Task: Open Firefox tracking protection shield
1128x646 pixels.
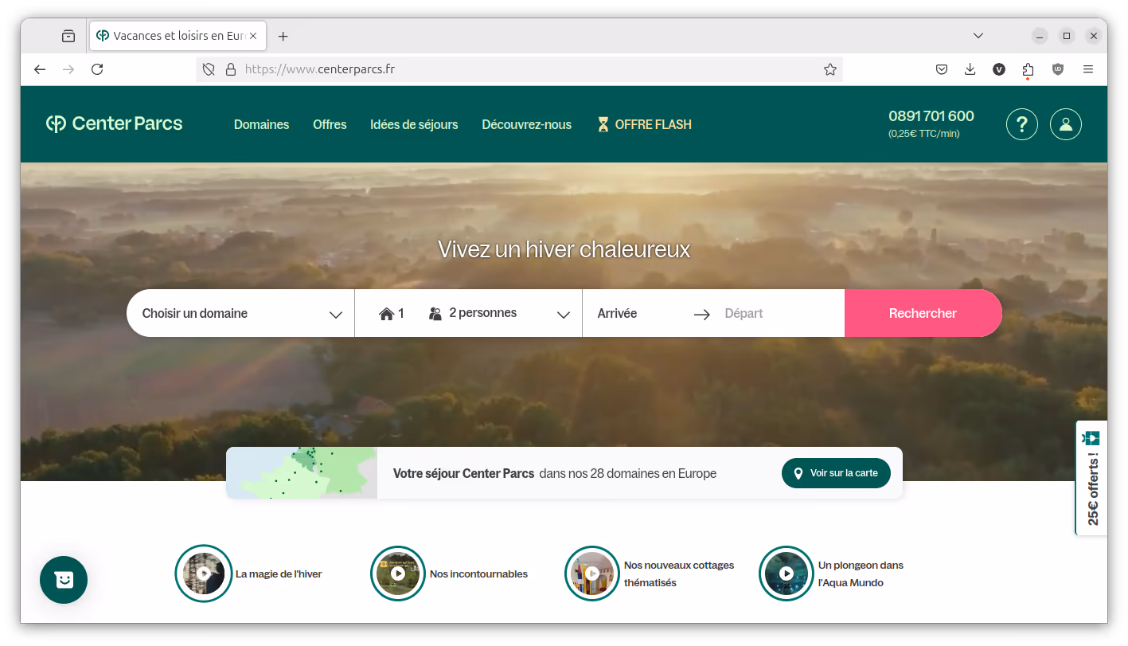Action: coord(209,69)
